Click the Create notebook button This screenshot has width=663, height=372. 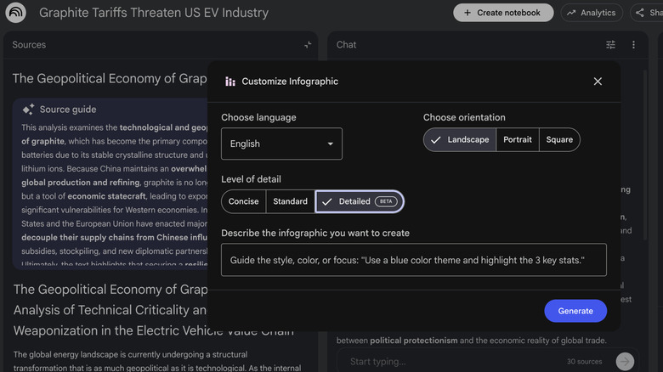click(x=503, y=13)
